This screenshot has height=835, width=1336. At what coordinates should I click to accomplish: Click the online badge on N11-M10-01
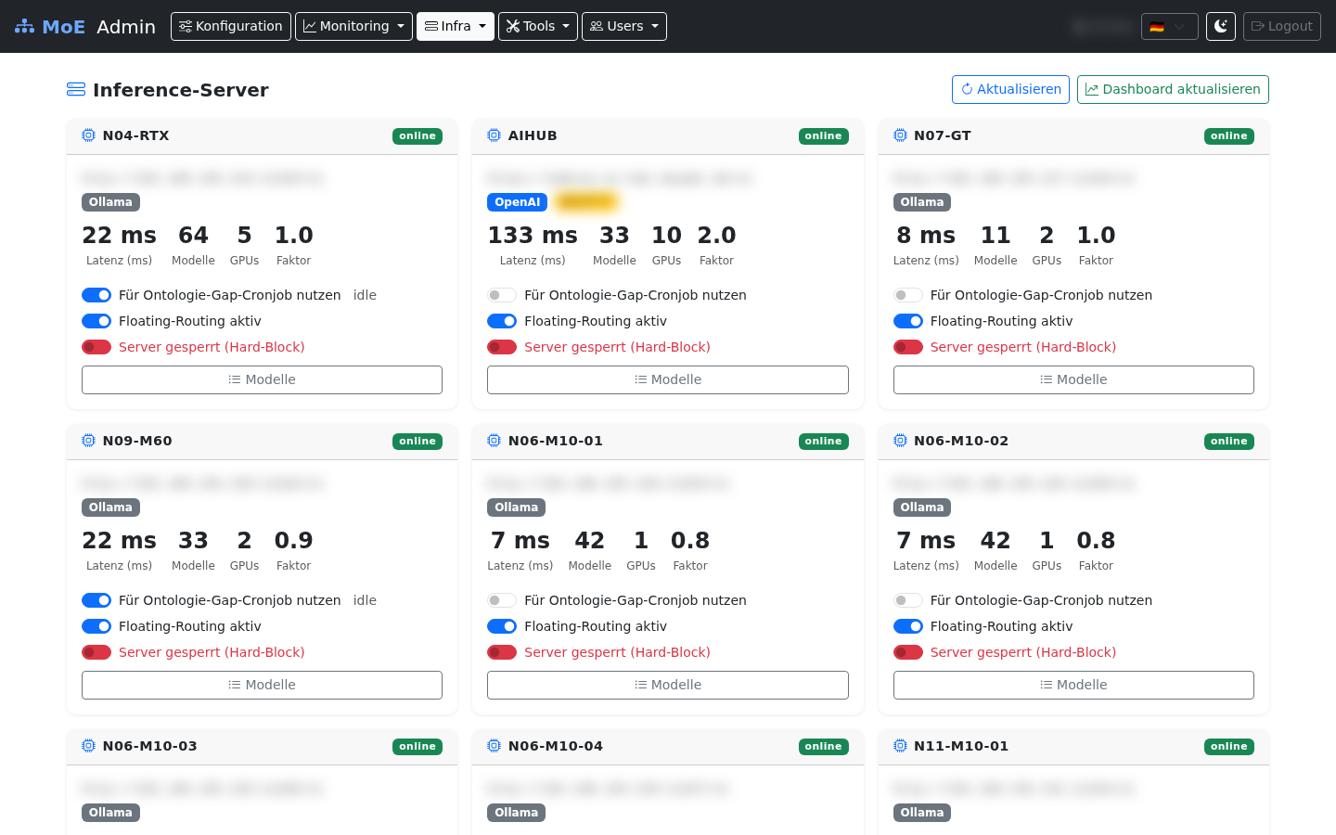[x=1229, y=747]
